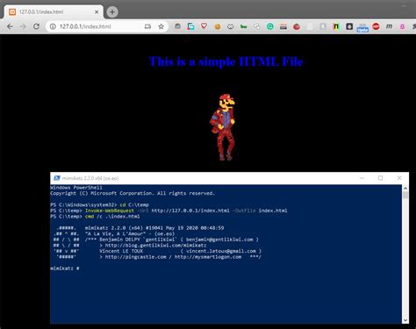Click the Invoke-WebRequest command word

coord(110,211)
